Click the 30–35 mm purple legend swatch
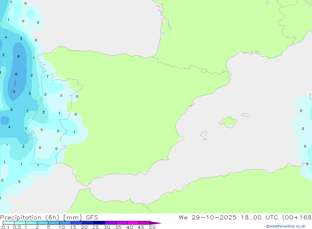This screenshot has height=229, width=312. [111, 223]
